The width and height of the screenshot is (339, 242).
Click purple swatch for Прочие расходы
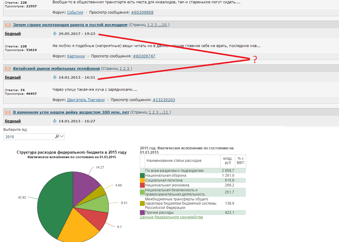coord(142,212)
